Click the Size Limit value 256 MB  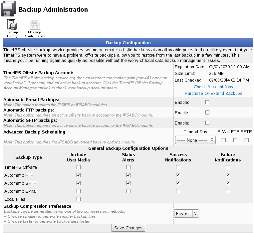(216, 74)
